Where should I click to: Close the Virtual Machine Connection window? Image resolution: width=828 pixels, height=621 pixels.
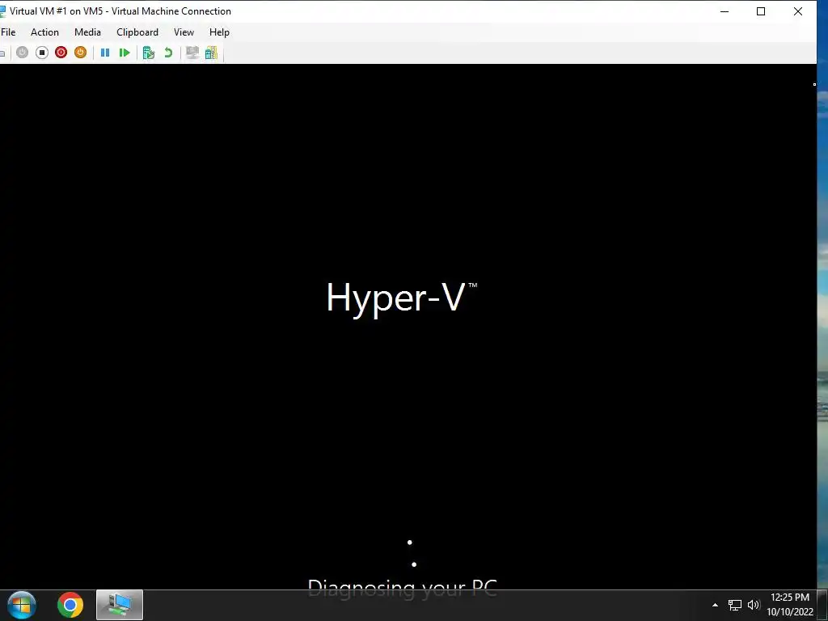coord(798,11)
